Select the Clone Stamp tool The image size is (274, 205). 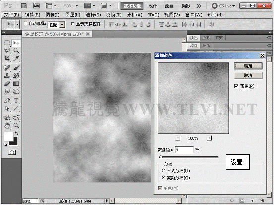click(7, 76)
